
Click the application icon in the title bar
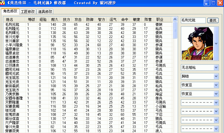pyautogui.click(x=2, y=3)
